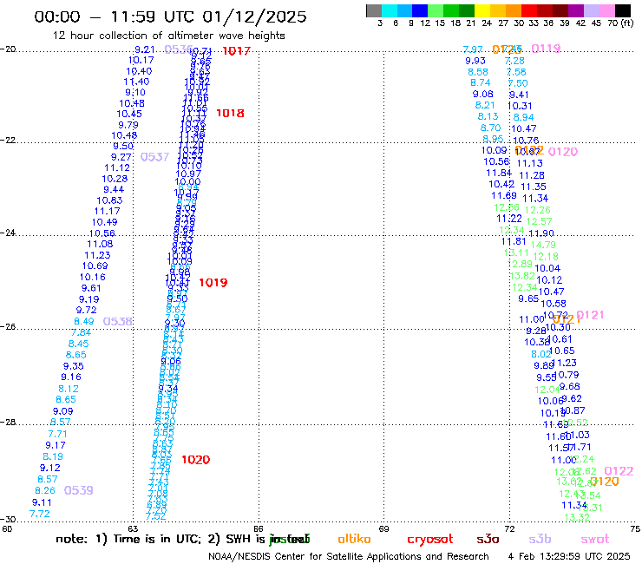Click the '-28' latitude axis label
The width and height of the screenshot is (642, 564).
(x=7, y=422)
